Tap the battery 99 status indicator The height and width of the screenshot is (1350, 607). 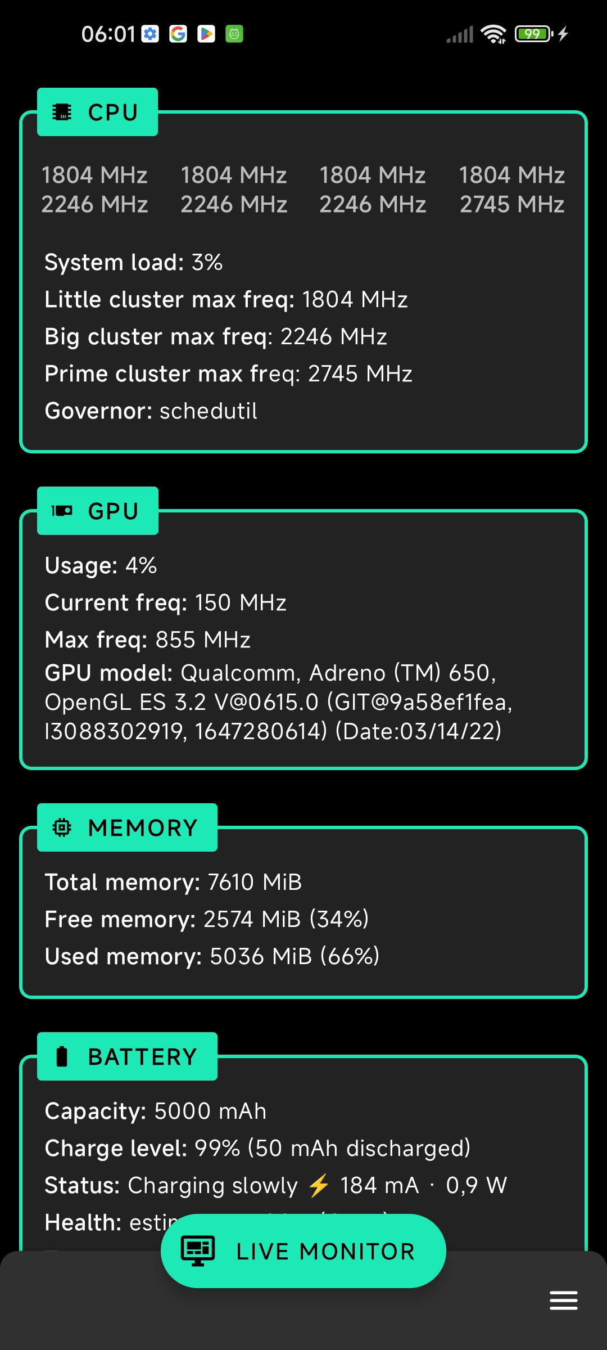pyautogui.click(x=533, y=34)
